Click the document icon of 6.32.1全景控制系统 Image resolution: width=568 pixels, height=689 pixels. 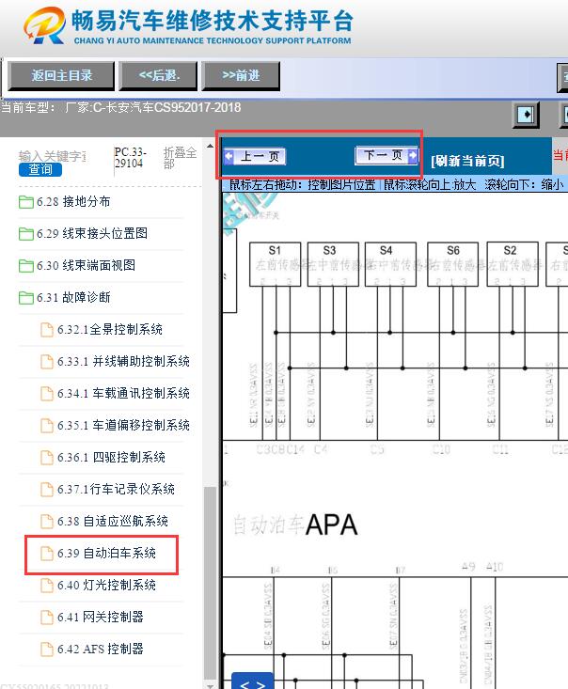[x=47, y=330]
